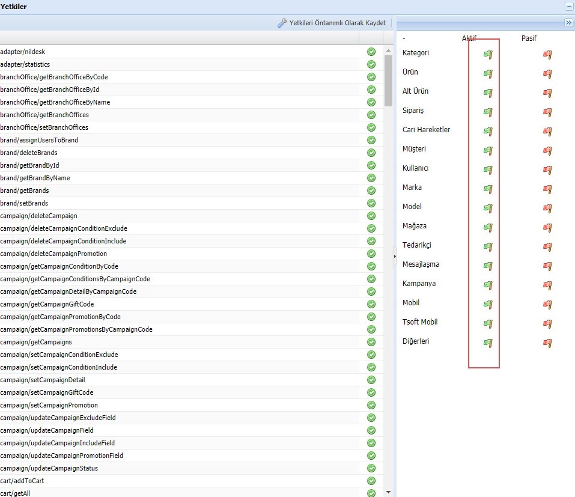Click the Pasif column header

point(529,38)
